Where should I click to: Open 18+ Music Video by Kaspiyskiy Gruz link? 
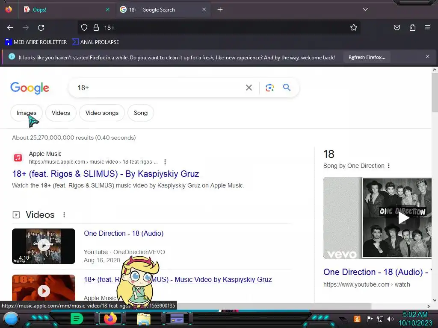[x=178, y=279]
